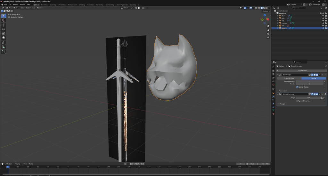Choose the Measure tool

click(4, 47)
